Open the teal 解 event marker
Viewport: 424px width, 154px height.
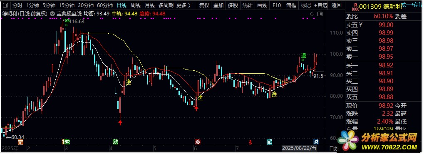click(x=269, y=142)
